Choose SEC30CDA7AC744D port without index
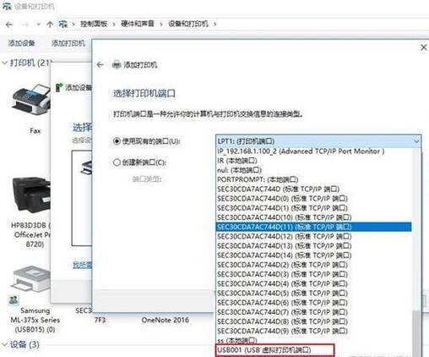The height and width of the screenshot is (357, 429). [314, 189]
